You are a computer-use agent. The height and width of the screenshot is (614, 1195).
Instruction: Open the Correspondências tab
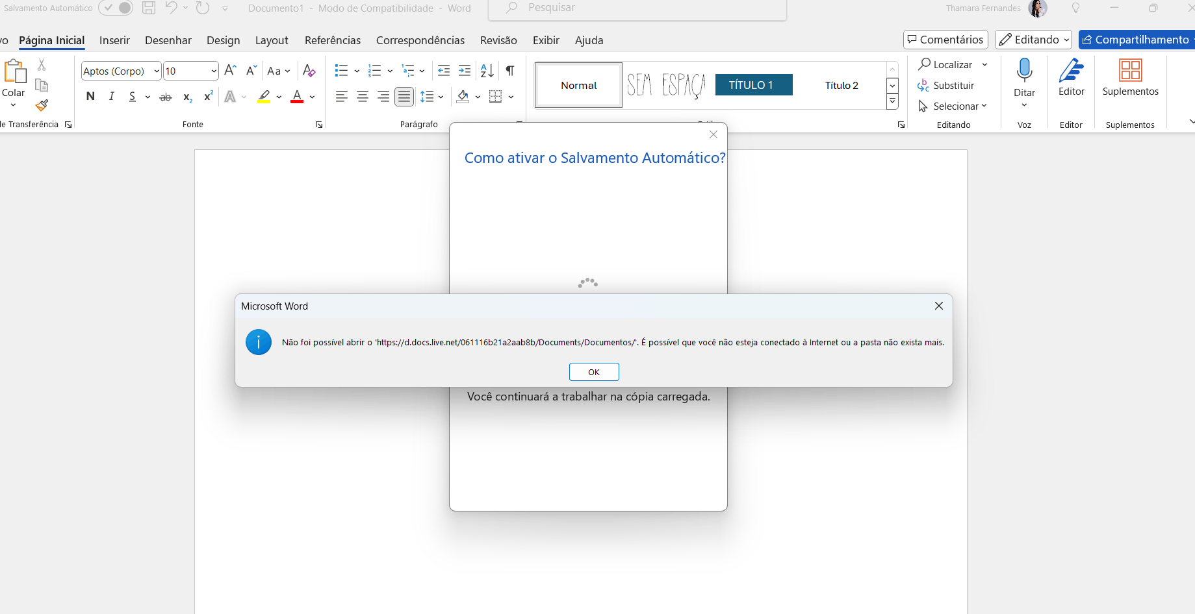(x=420, y=40)
